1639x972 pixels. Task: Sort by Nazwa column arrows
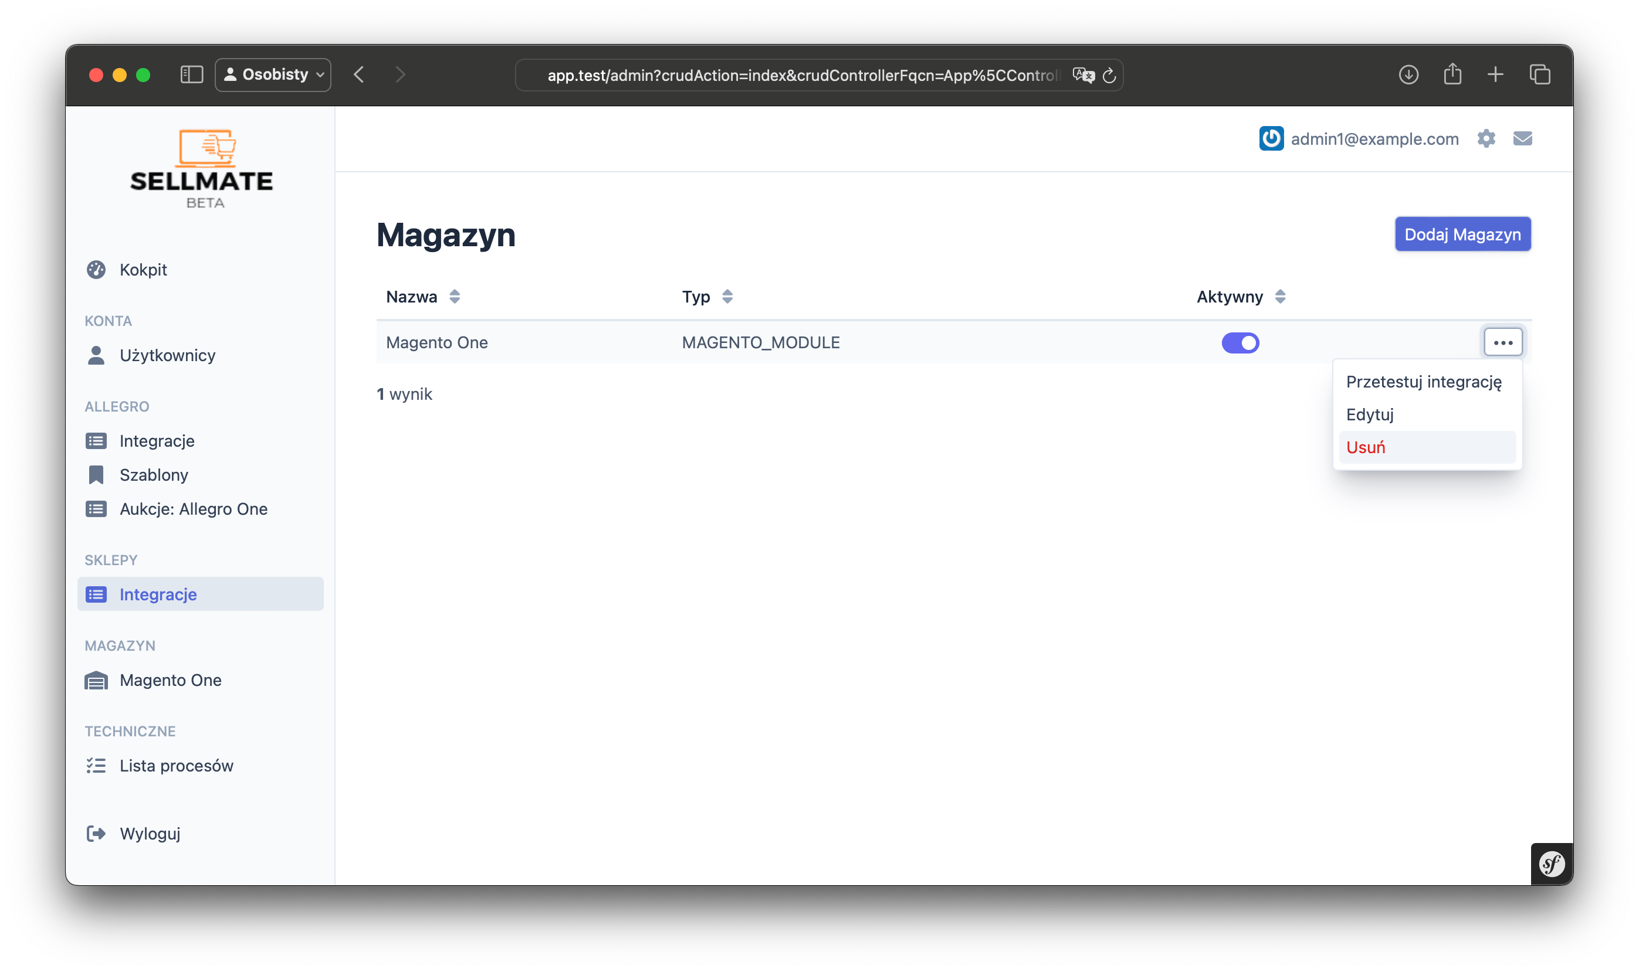[455, 297]
